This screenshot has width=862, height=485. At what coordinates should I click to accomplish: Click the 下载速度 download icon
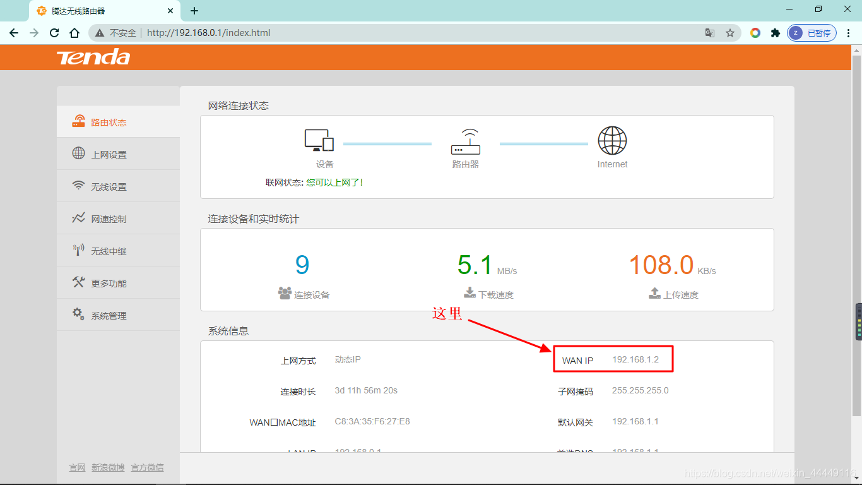469,293
